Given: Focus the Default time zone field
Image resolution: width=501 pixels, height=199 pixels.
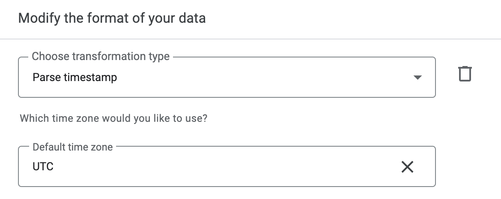Looking at the screenshot, I should click(x=214, y=166).
